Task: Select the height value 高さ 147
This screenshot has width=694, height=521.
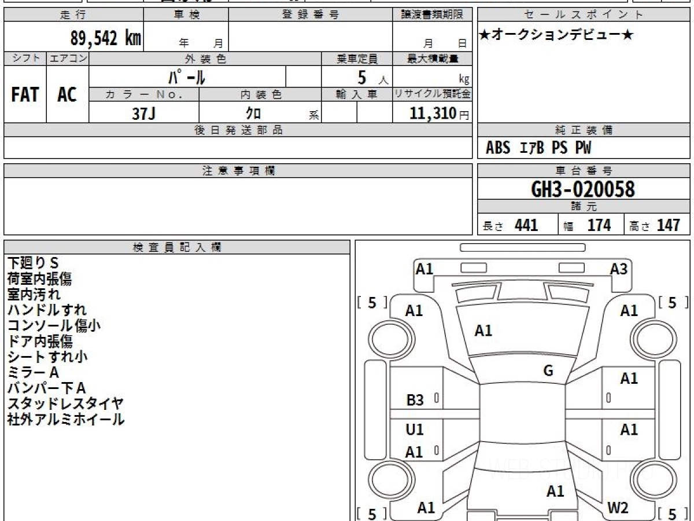Action: (x=655, y=225)
